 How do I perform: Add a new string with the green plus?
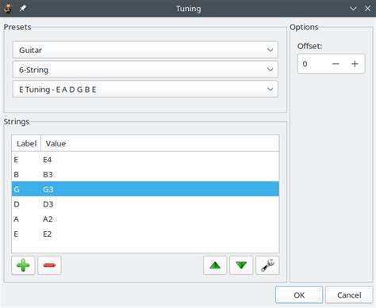(23, 265)
